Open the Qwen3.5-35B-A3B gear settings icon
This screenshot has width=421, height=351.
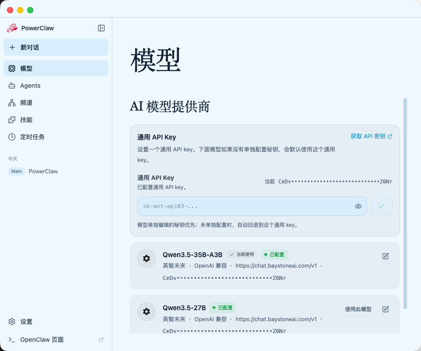(146, 258)
